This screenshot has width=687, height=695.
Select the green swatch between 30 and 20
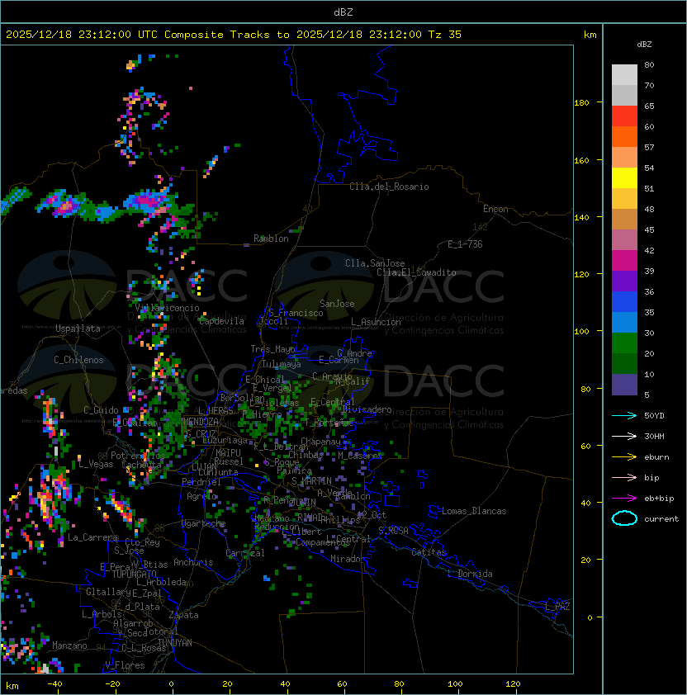coord(624,343)
